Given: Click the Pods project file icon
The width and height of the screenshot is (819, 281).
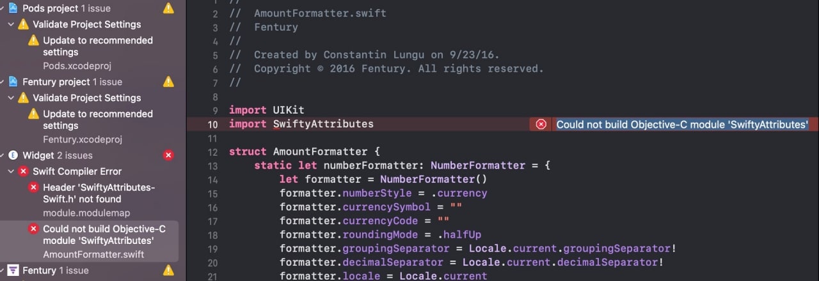Looking at the screenshot, I should (13, 8).
